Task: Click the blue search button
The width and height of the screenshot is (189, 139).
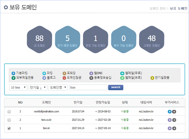Action: click(x=116, y=87)
